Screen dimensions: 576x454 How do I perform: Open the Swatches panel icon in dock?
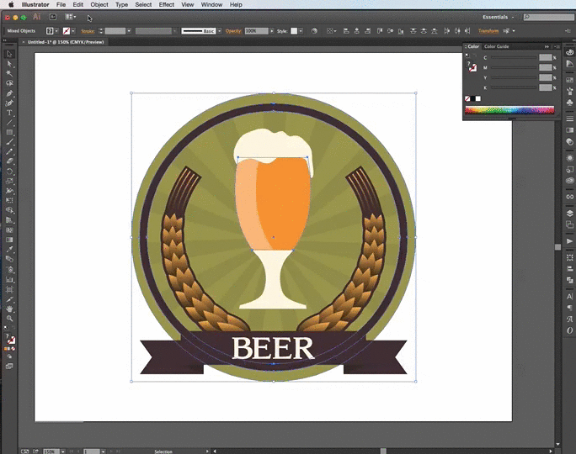coord(570,80)
